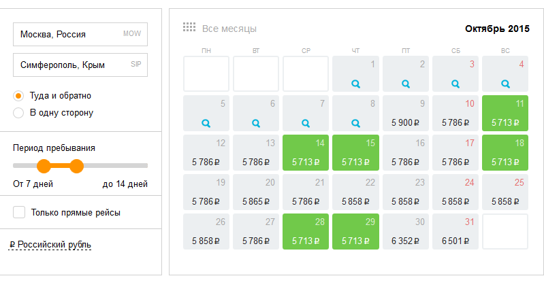Click the Симферополь, Крым destination field

coord(80,65)
